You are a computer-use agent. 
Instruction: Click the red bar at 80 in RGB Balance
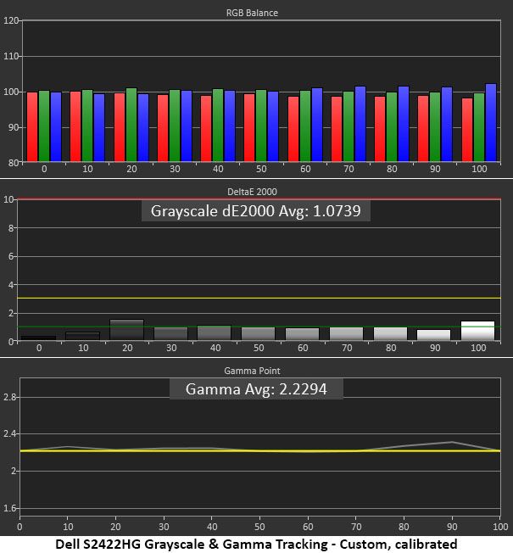380,129
